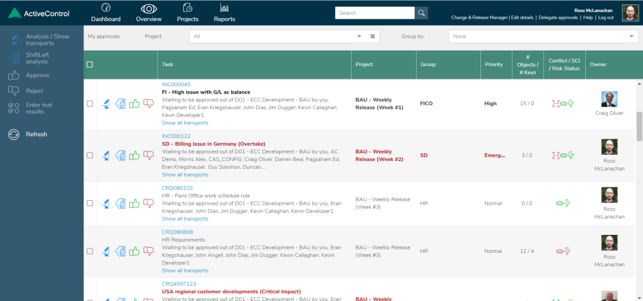
Task: Click the Delegate approvals link
Action: point(558,17)
